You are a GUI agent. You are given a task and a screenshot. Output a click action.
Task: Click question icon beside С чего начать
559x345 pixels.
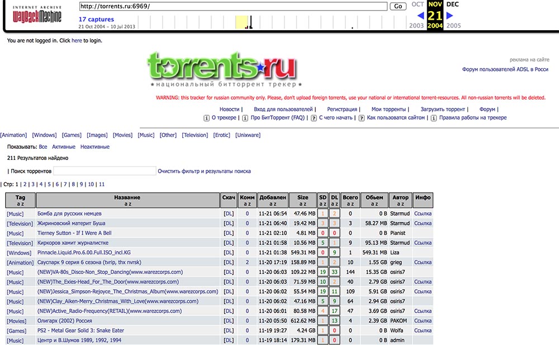pyautogui.click(x=314, y=118)
